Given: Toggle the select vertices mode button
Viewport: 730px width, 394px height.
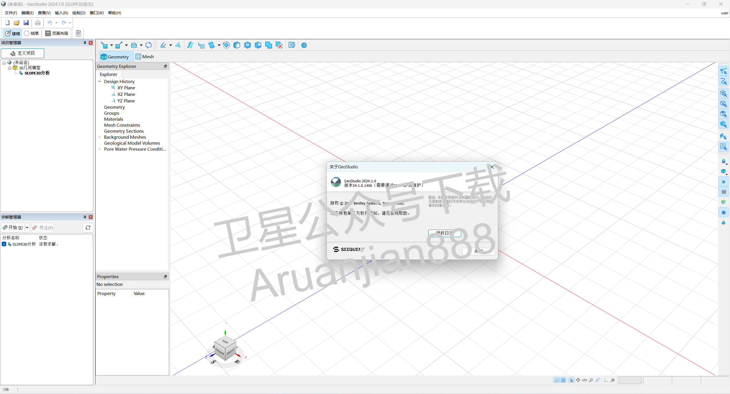Looking at the screenshot, I should pos(723,71).
